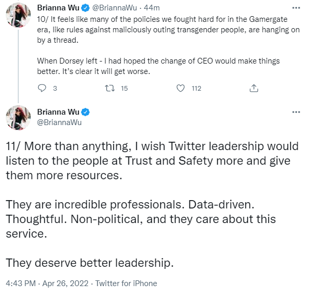Screen dimensions: 309x296
Task: Click the verified badge in tweet 11
Action: [86, 112]
